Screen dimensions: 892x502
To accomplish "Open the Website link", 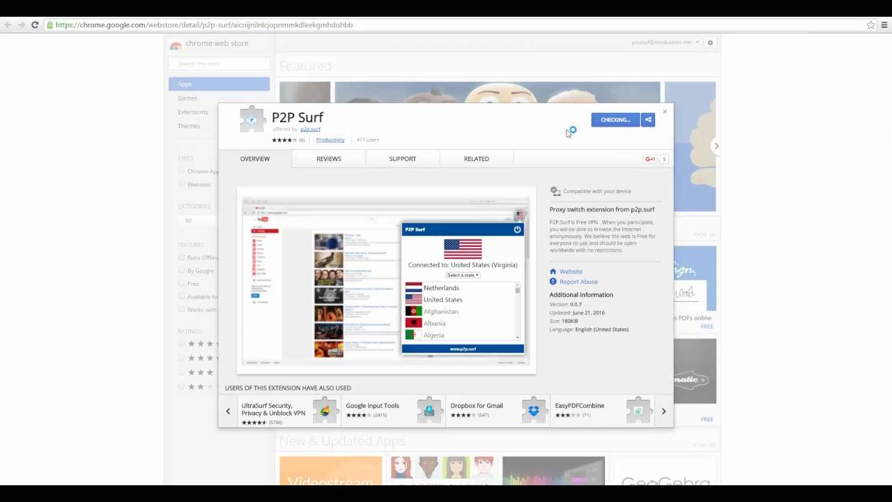I will click(571, 271).
